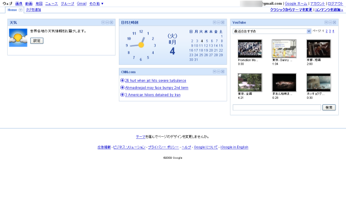Click the CNN.com gadget title

click(128, 72)
